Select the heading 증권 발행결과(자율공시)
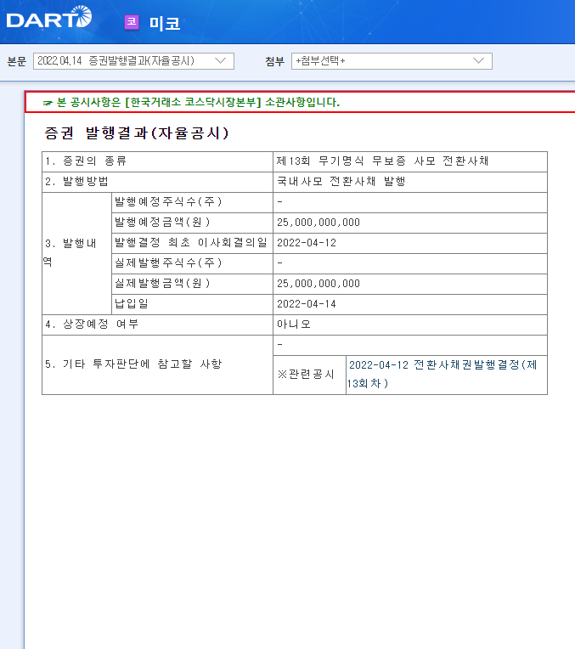The width and height of the screenshot is (575, 649). [x=137, y=133]
